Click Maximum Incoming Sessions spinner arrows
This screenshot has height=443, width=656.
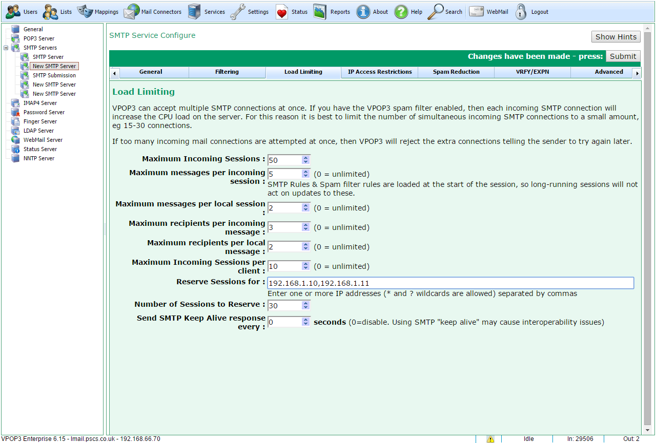pos(306,160)
